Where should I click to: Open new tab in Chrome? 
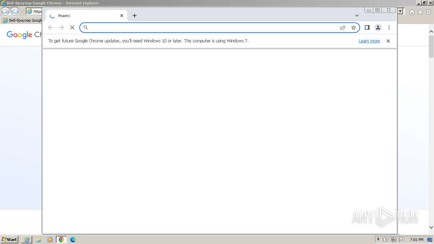(135, 16)
